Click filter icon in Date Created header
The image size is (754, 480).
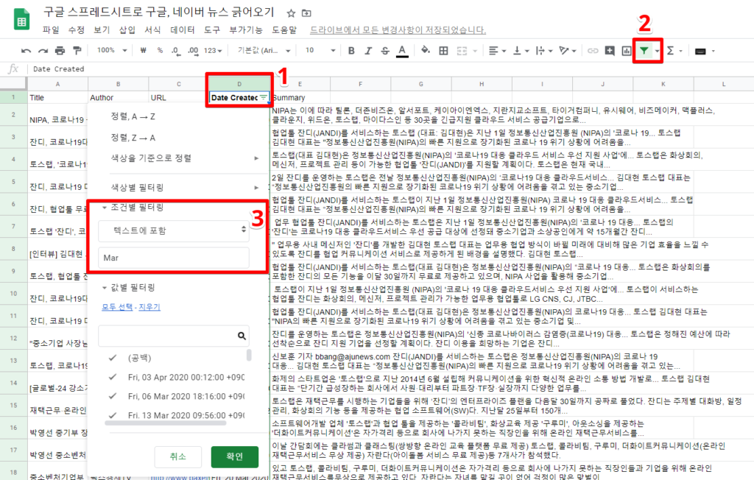264,97
